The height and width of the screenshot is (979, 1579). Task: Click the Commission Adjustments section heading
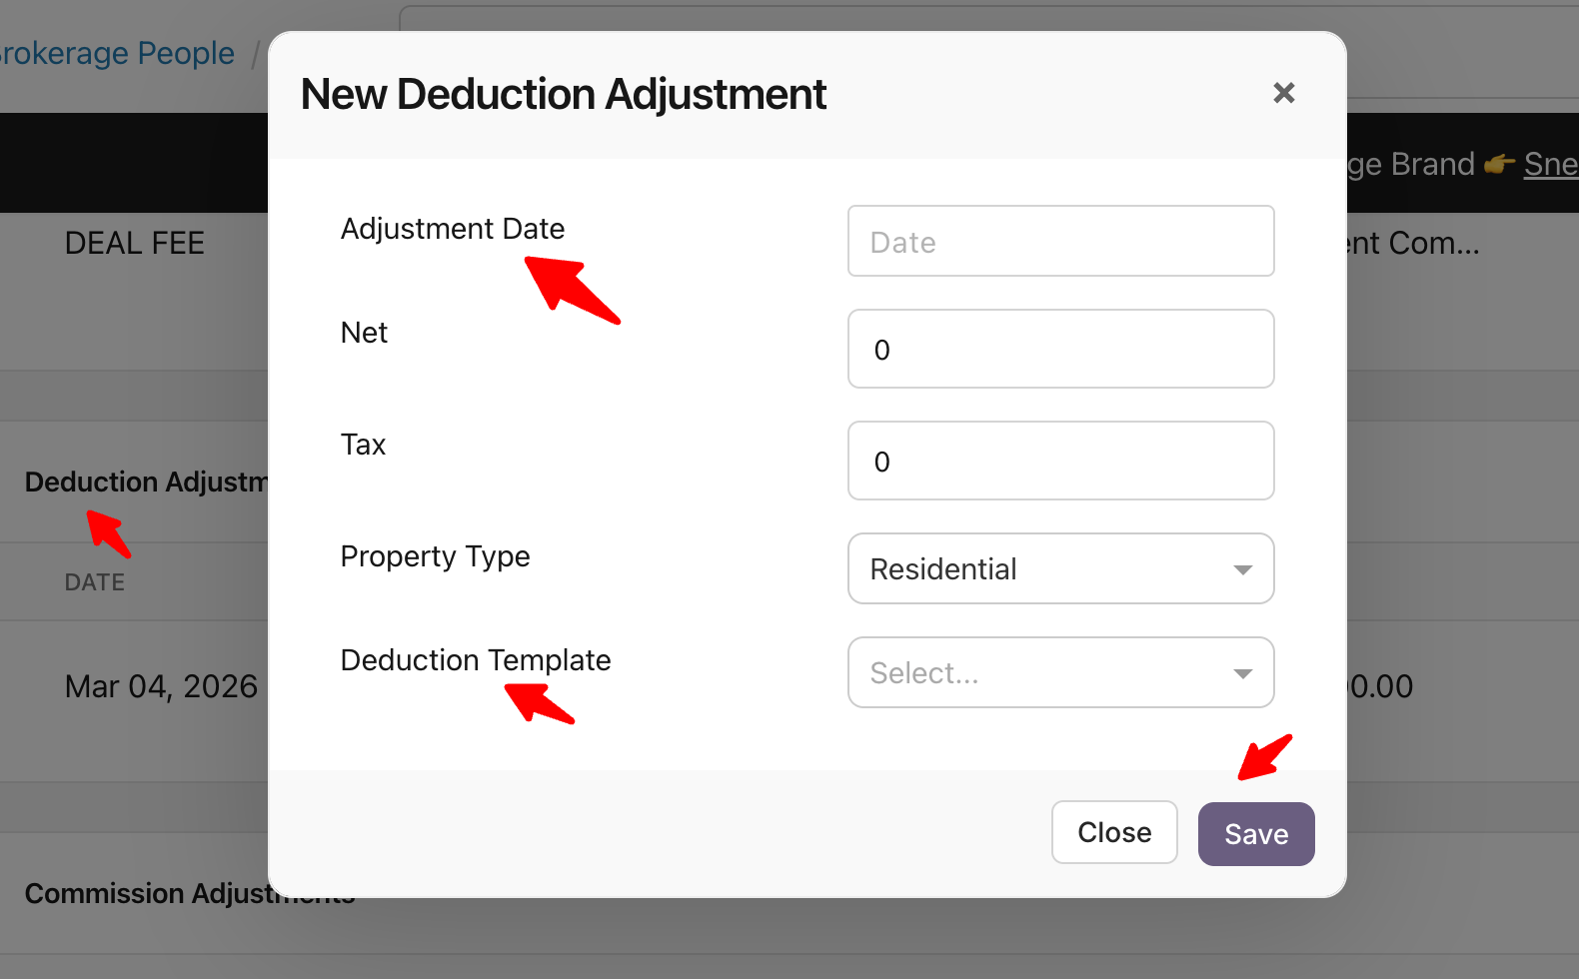tap(140, 893)
